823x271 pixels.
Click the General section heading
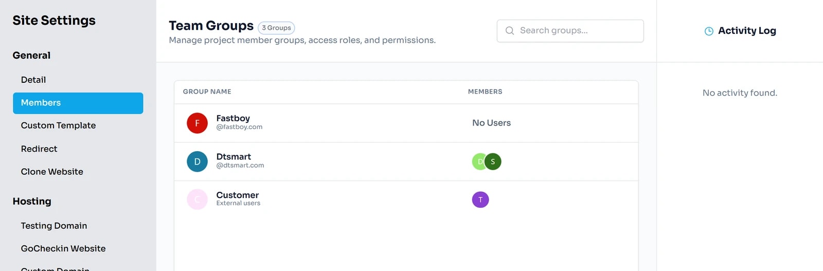31,56
